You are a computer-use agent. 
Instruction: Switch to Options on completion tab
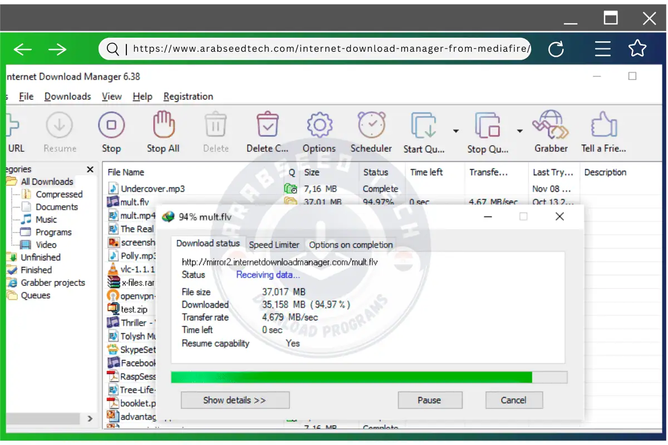point(351,245)
